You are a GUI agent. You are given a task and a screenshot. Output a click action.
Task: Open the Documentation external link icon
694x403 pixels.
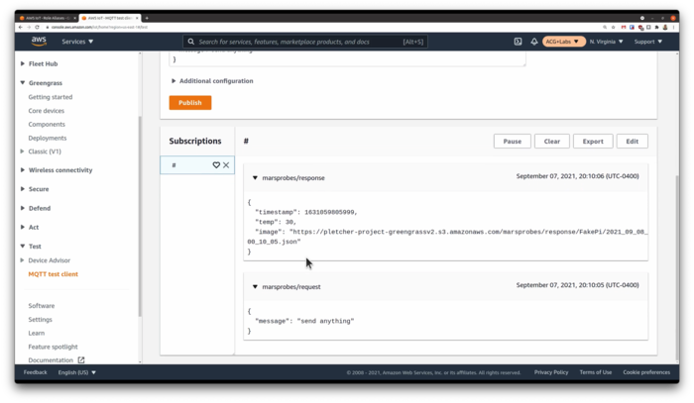coord(81,360)
